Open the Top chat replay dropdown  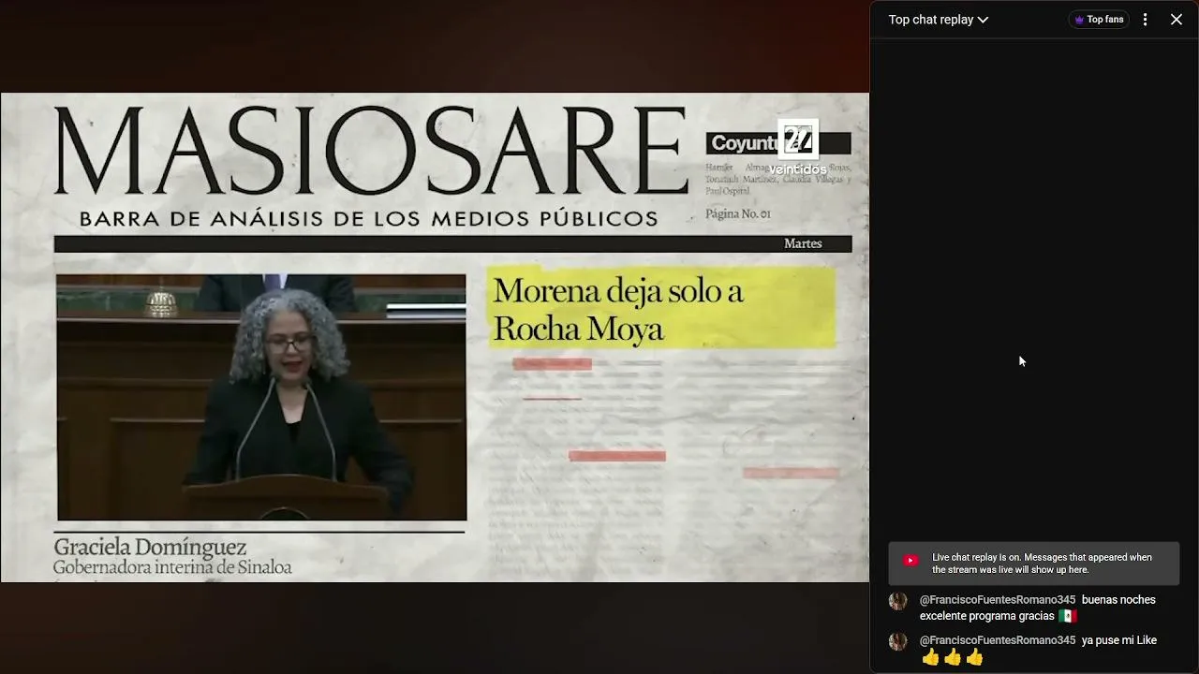938,20
